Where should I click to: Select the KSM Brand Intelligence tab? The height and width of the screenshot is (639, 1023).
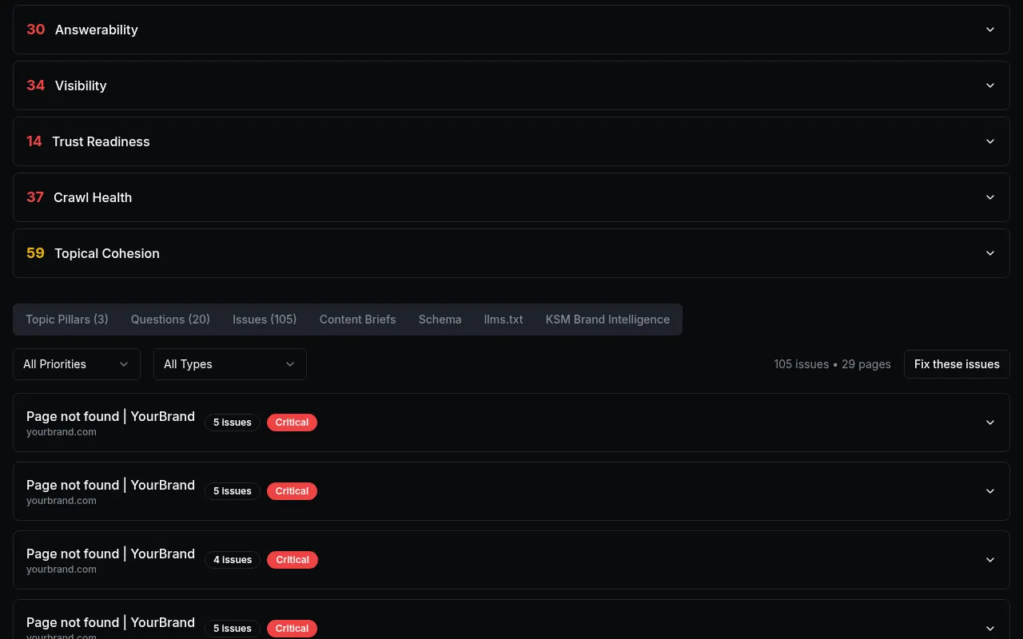[x=607, y=319]
